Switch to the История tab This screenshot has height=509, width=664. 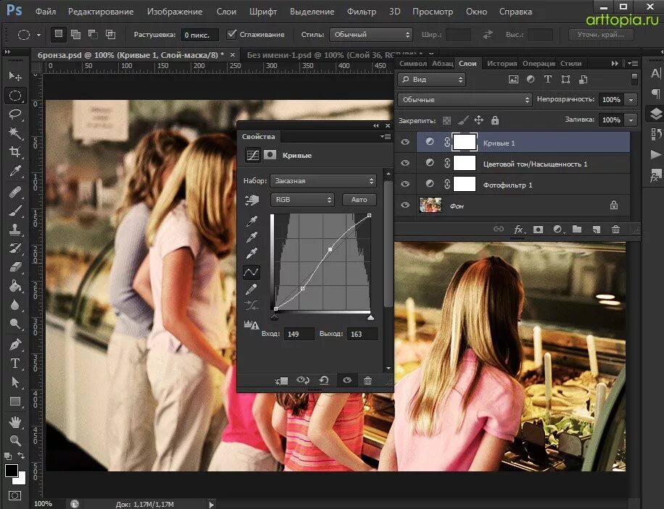pos(502,64)
